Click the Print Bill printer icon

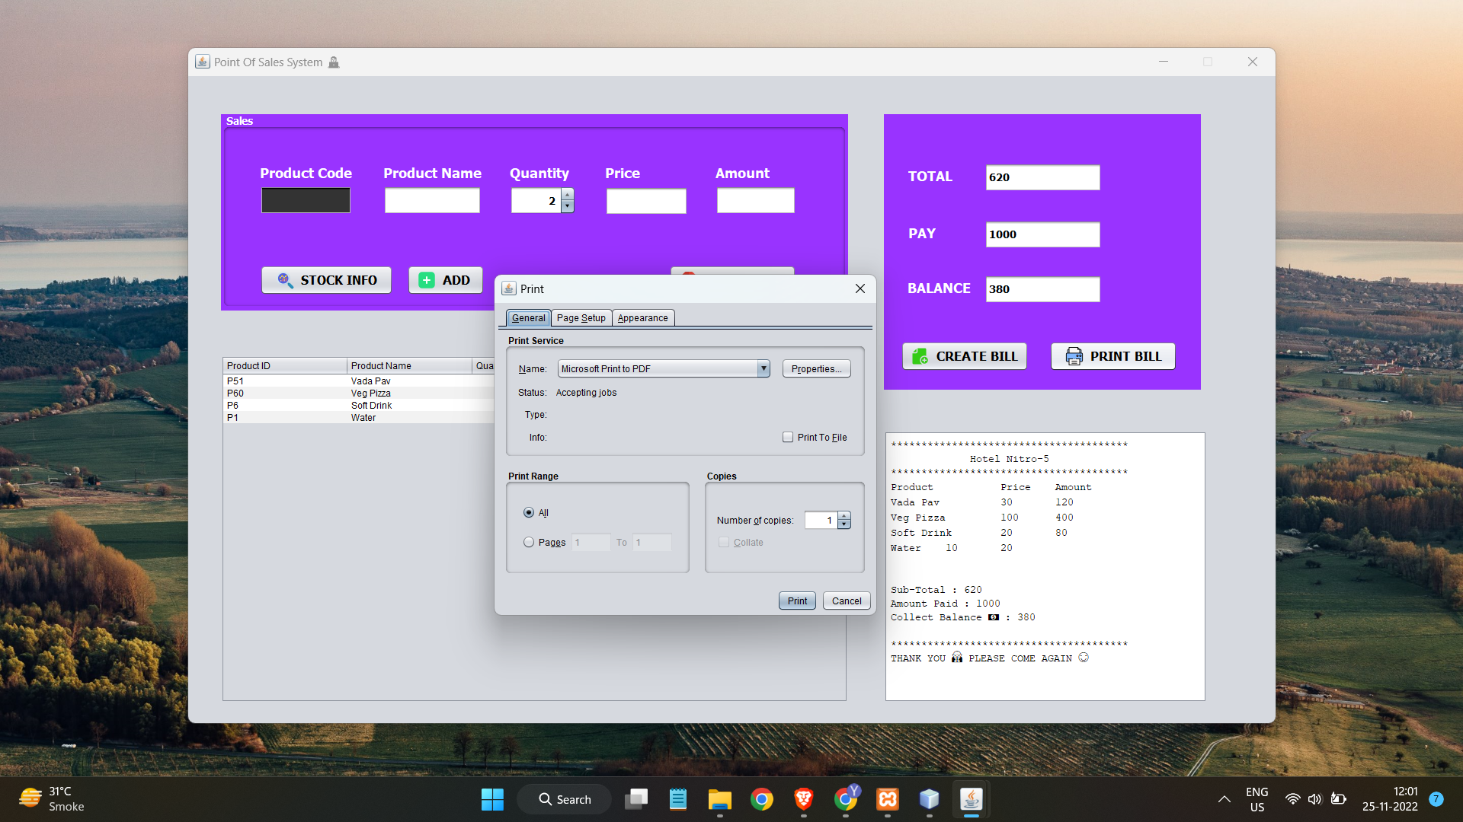click(1074, 356)
